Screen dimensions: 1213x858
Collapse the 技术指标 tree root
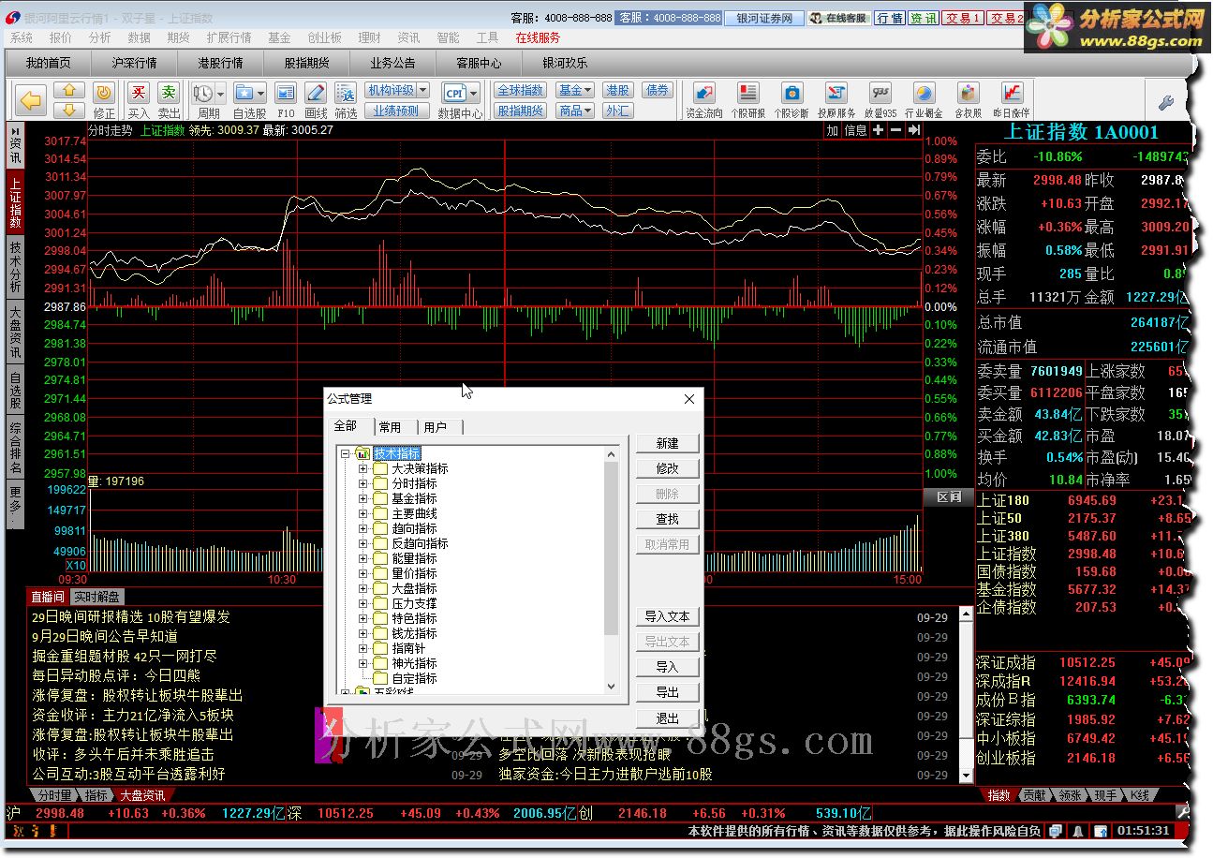click(x=346, y=453)
